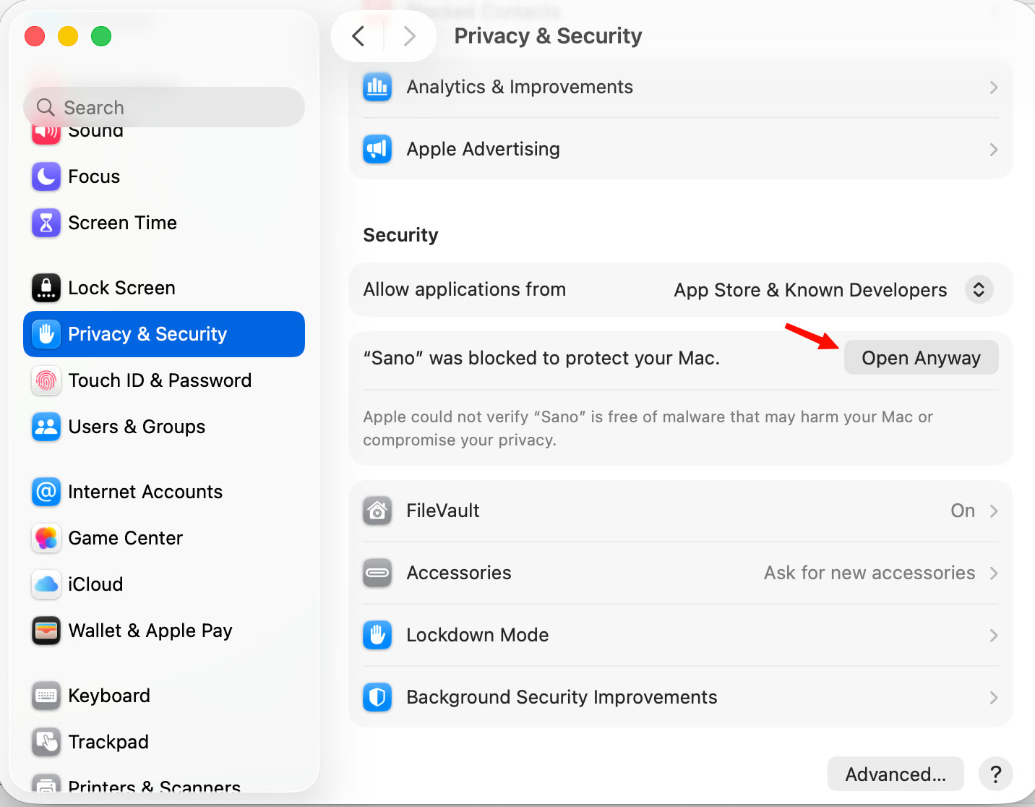Click the Focus moon icon
The height and width of the screenshot is (807, 1035).
[x=46, y=176]
